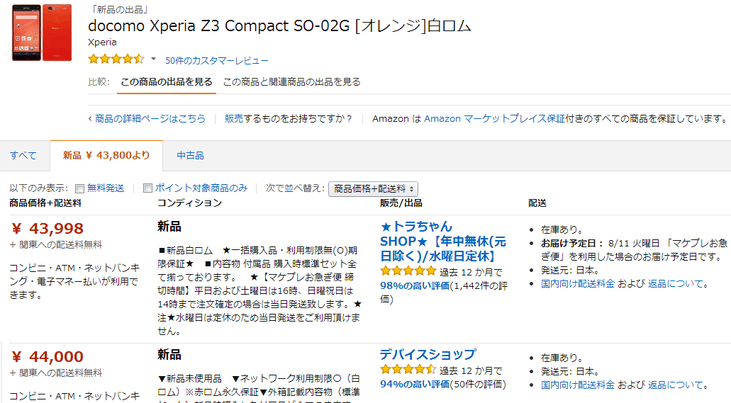The height and width of the screenshot is (403, 731).
Task: Open Amazon マーケットプレイス保証 link
Action: 495,118
